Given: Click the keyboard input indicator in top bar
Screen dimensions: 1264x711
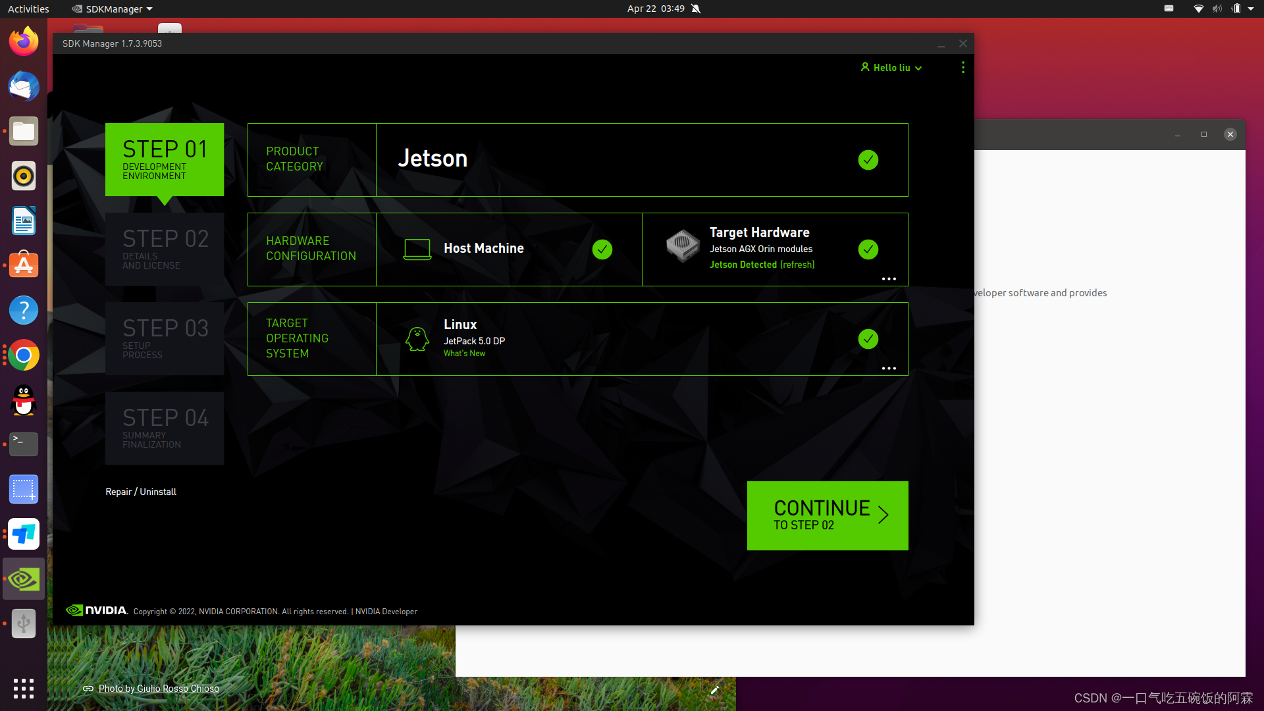Looking at the screenshot, I should pos(1169,9).
